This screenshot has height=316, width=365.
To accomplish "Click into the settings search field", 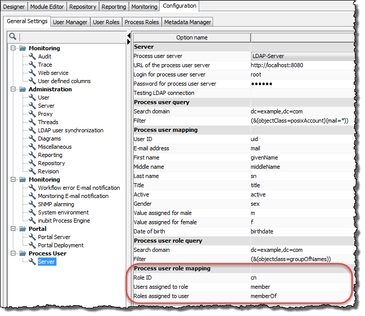I will [x=72, y=36].
